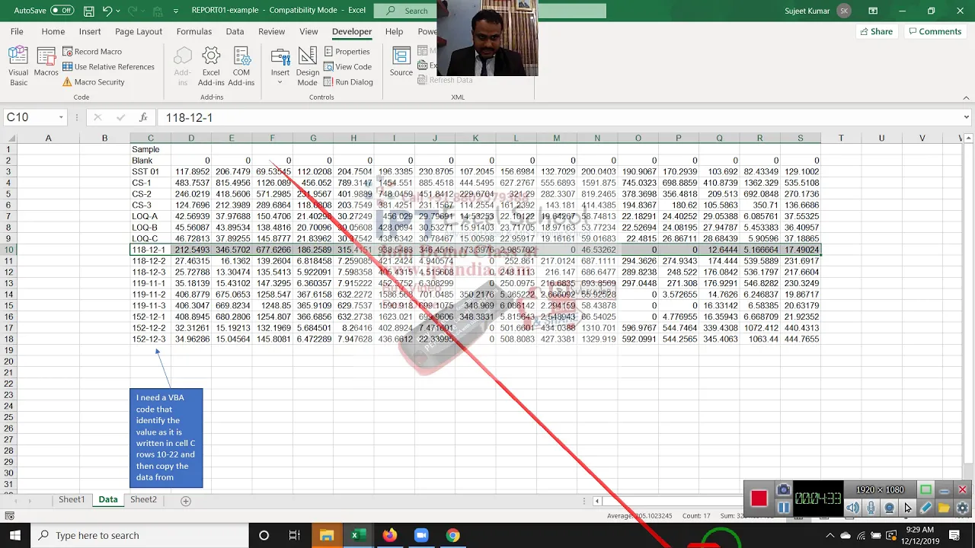Open the Comments pane
The width and height of the screenshot is (975, 548).
point(935,31)
